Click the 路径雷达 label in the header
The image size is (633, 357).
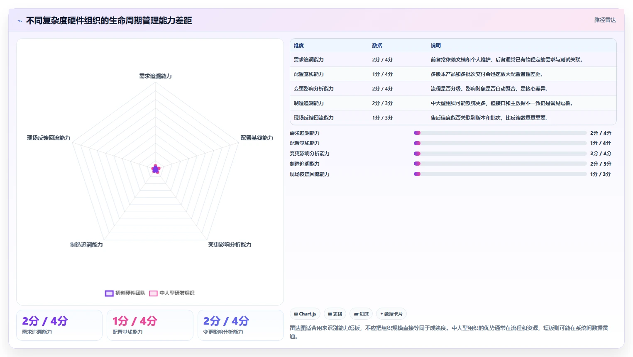605,20
